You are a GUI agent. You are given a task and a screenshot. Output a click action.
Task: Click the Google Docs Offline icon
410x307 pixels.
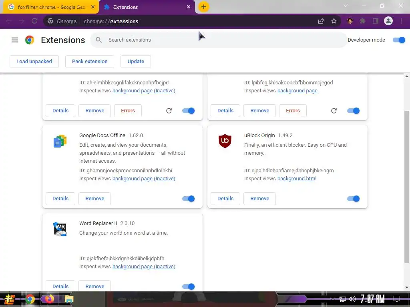click(60, 141)
